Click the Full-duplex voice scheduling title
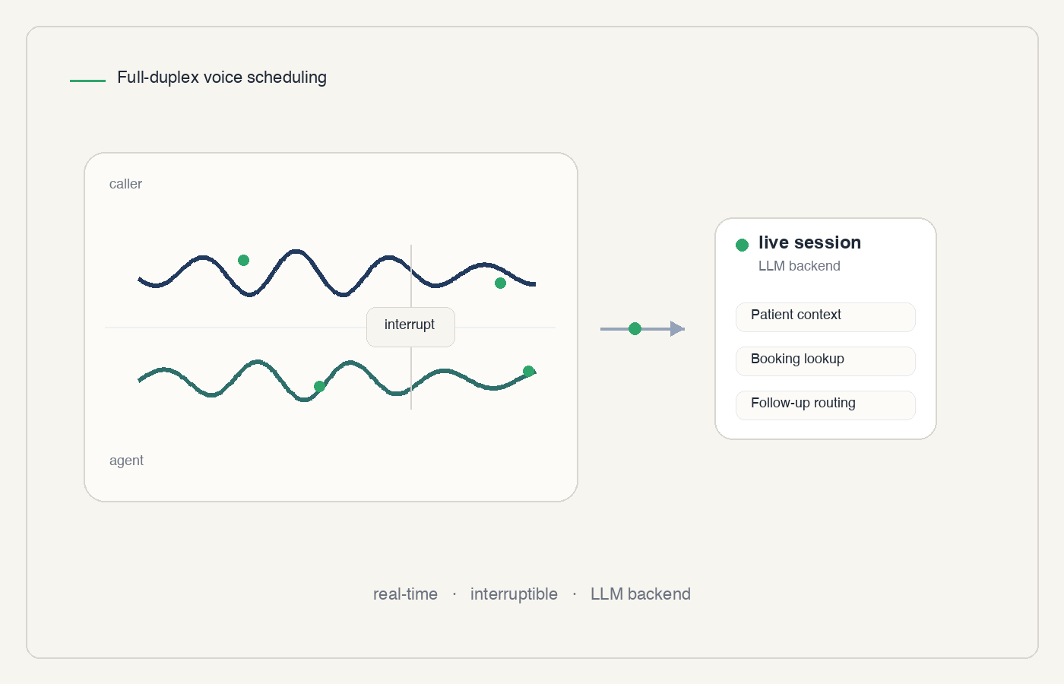Image resolution: width=1064 pixels, height=684 pixels. [x=221, y=78]
